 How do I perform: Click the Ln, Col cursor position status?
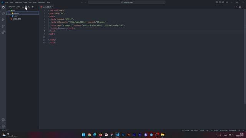[x=185, y=130]
